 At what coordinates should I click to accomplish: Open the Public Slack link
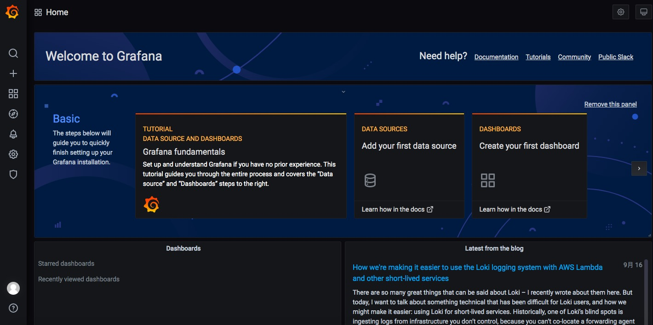(616, 57)
